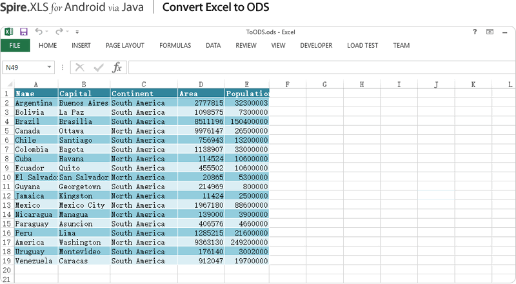The width and height of the screenshot is (516, 284).
Task: Expand the Name Box dropdown arrow
Action: (x=50, y=67)
